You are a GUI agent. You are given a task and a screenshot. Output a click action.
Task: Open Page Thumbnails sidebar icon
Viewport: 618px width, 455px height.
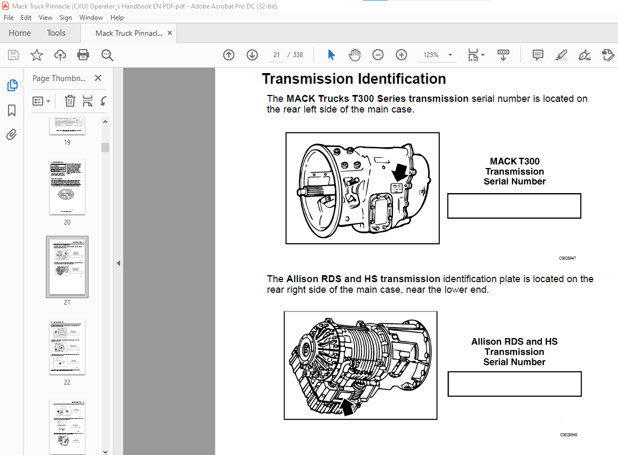click(12, 85)
